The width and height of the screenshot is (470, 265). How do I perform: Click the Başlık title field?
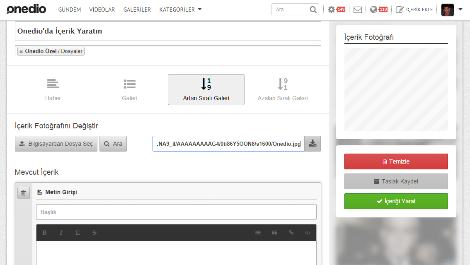[176, 212]
